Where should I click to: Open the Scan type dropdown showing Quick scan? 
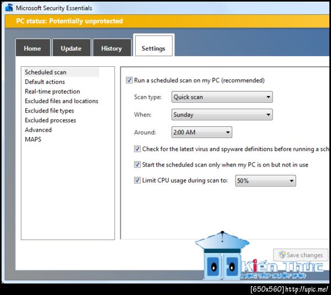pyautogui.click(x=222, y=97)
